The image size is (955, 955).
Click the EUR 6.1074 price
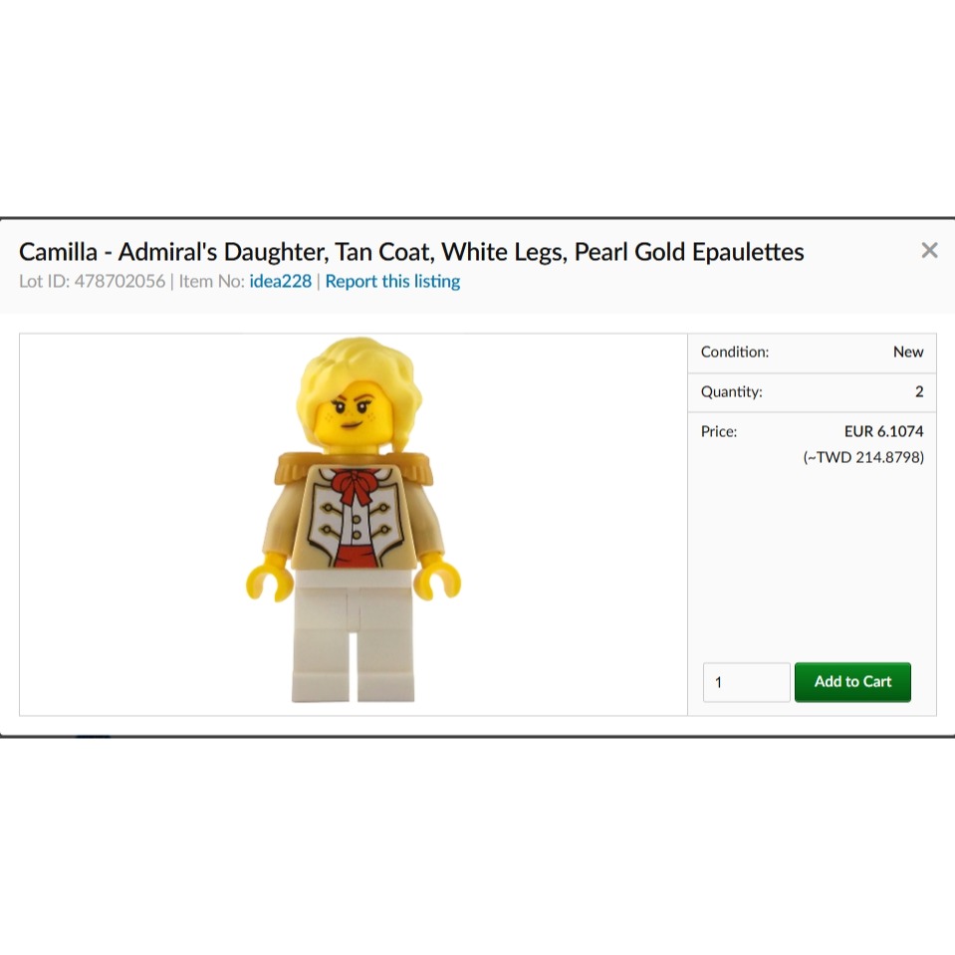pos(883,431)
